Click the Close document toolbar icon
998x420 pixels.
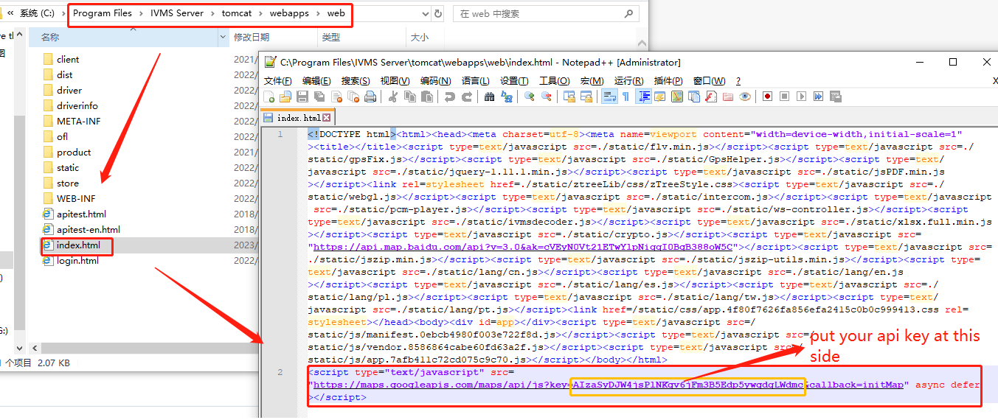[337, 97]
